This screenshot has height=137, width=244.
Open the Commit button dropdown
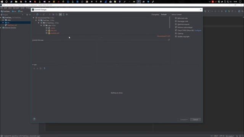187,119
